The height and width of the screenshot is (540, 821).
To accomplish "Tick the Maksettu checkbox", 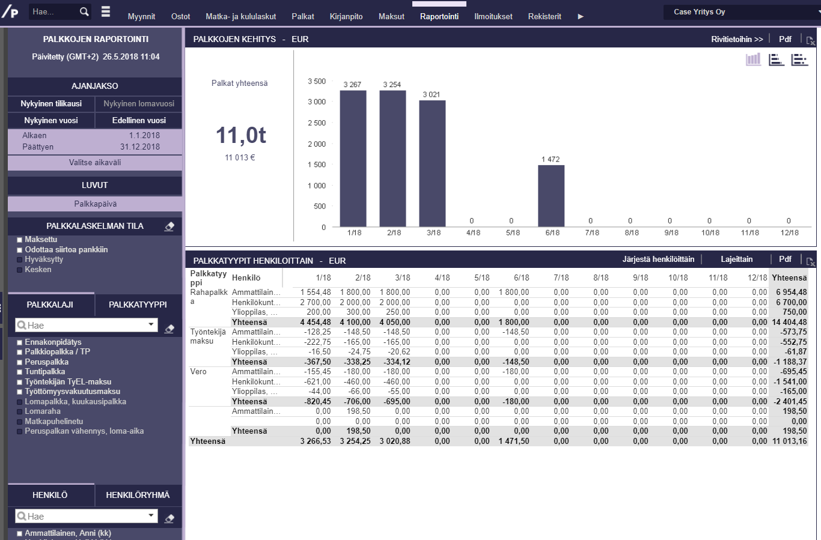I will tap(20, 240).
